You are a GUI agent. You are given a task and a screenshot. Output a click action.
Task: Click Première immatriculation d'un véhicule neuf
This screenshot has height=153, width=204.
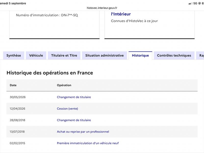coord(88,143)
